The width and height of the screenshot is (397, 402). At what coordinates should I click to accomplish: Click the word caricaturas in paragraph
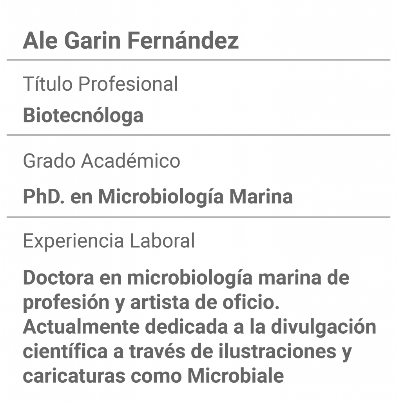[74, 376]
